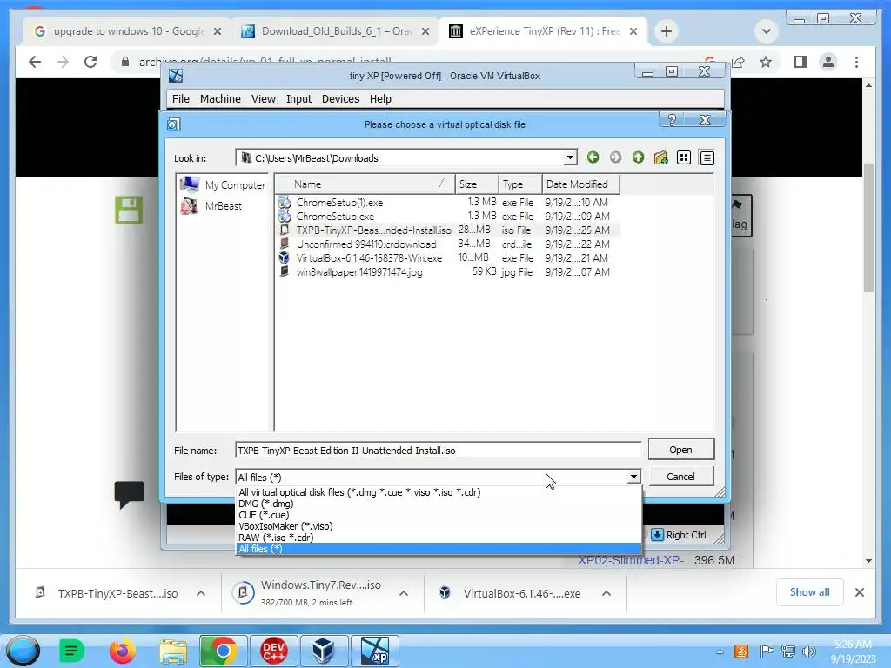Switch to upgrade to windows 10 tab

(127, 31)
